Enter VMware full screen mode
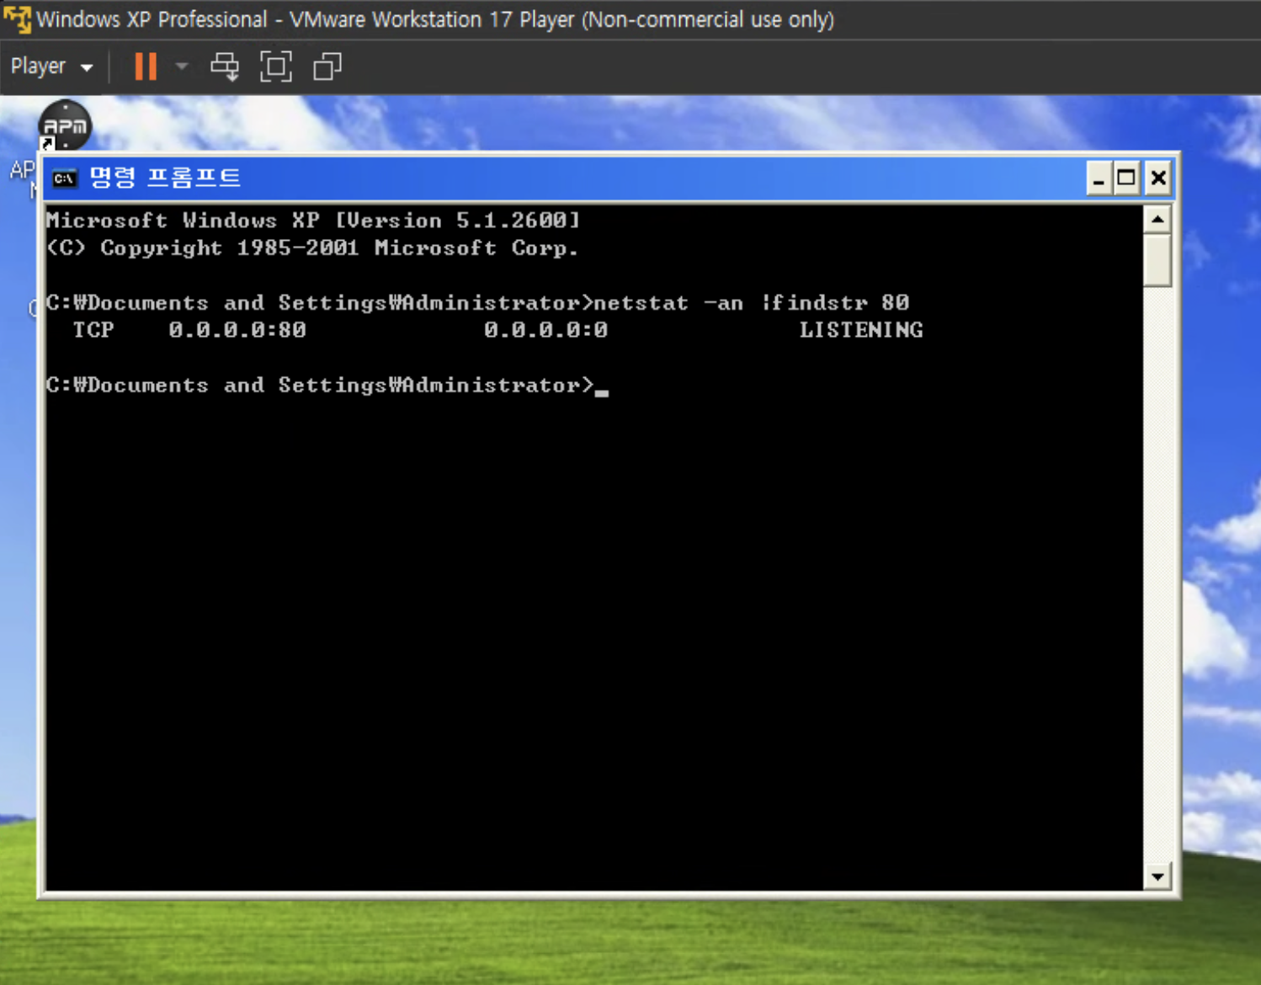 [276, 67]
